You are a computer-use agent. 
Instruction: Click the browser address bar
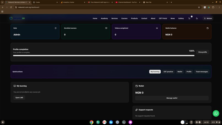coord(108,7)
